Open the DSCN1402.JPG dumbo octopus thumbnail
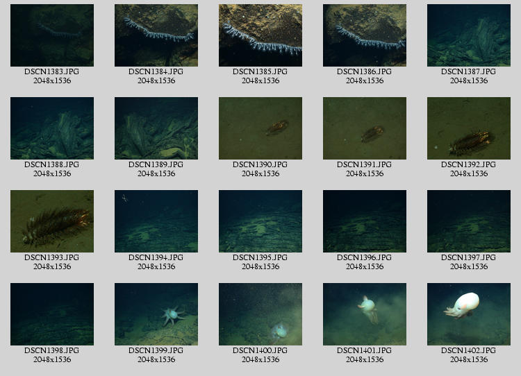 pos(469,314)
